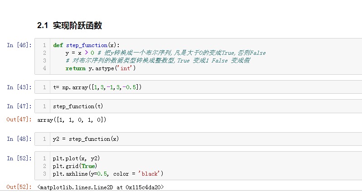362x192 pixels.
Task: Select the In [47] cell prompt
Action: coord(19,106)
